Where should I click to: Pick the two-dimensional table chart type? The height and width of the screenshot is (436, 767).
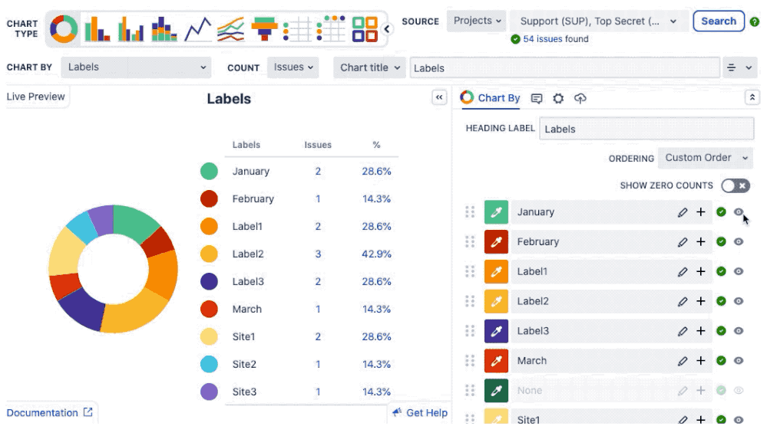(x=331, y=29)
